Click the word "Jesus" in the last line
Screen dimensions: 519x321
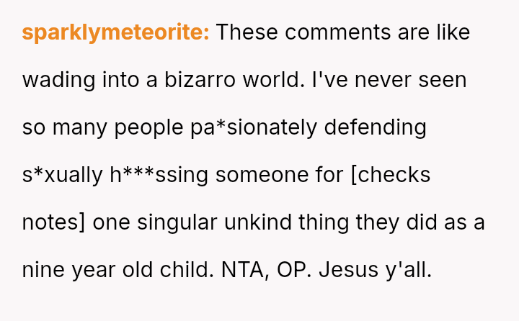[x=352, y=270]
